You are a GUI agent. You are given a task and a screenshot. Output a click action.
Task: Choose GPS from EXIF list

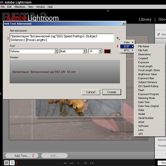tap(141, 134)
